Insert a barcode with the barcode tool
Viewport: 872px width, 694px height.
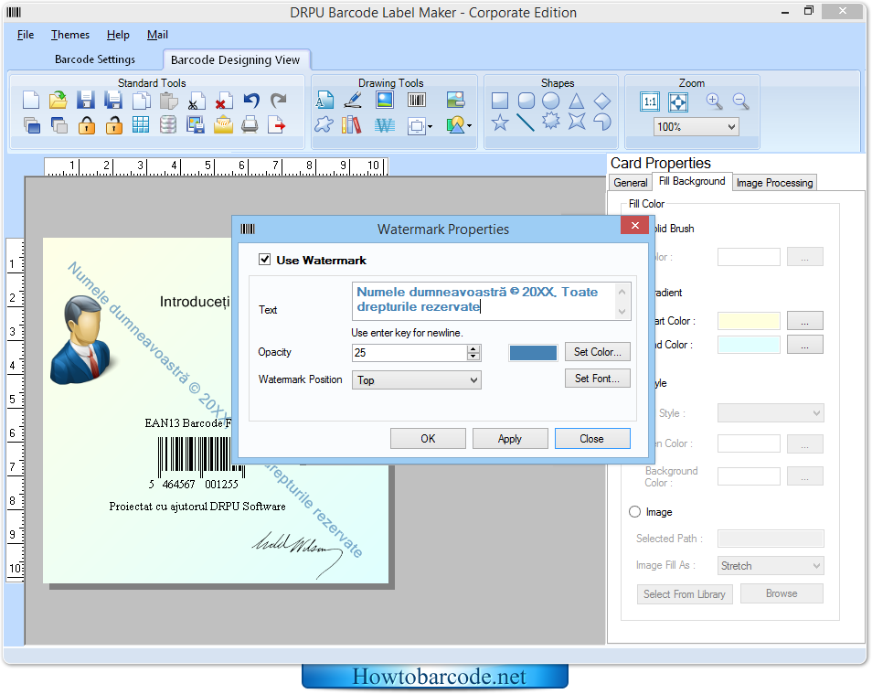tap(417, 101)
